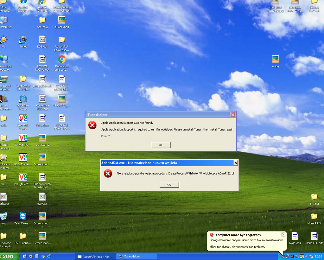Close the iTunesHelper dialog window
Screen dimensions: 324x260
pyautogui.click(x=233, y=115)
